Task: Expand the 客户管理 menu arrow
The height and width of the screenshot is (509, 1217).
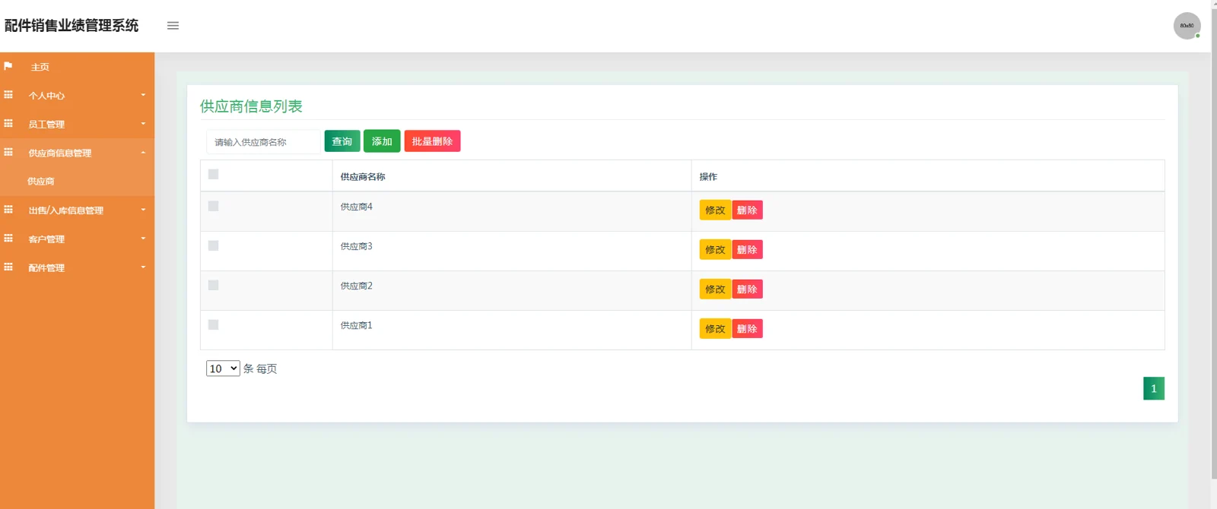Action: (143, 239)
